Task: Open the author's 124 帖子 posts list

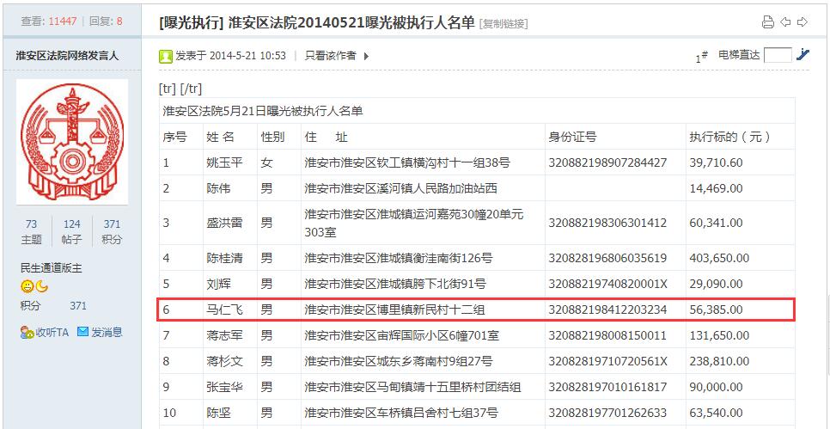Action: coord(72,231)
